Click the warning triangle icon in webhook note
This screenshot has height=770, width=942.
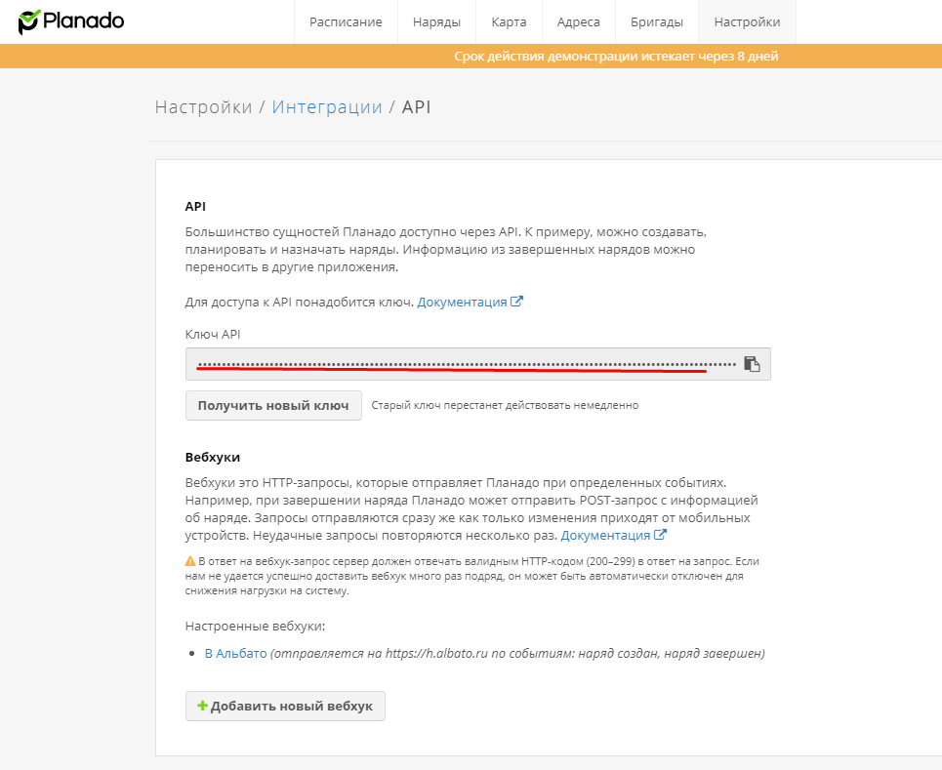coord(190,562)
